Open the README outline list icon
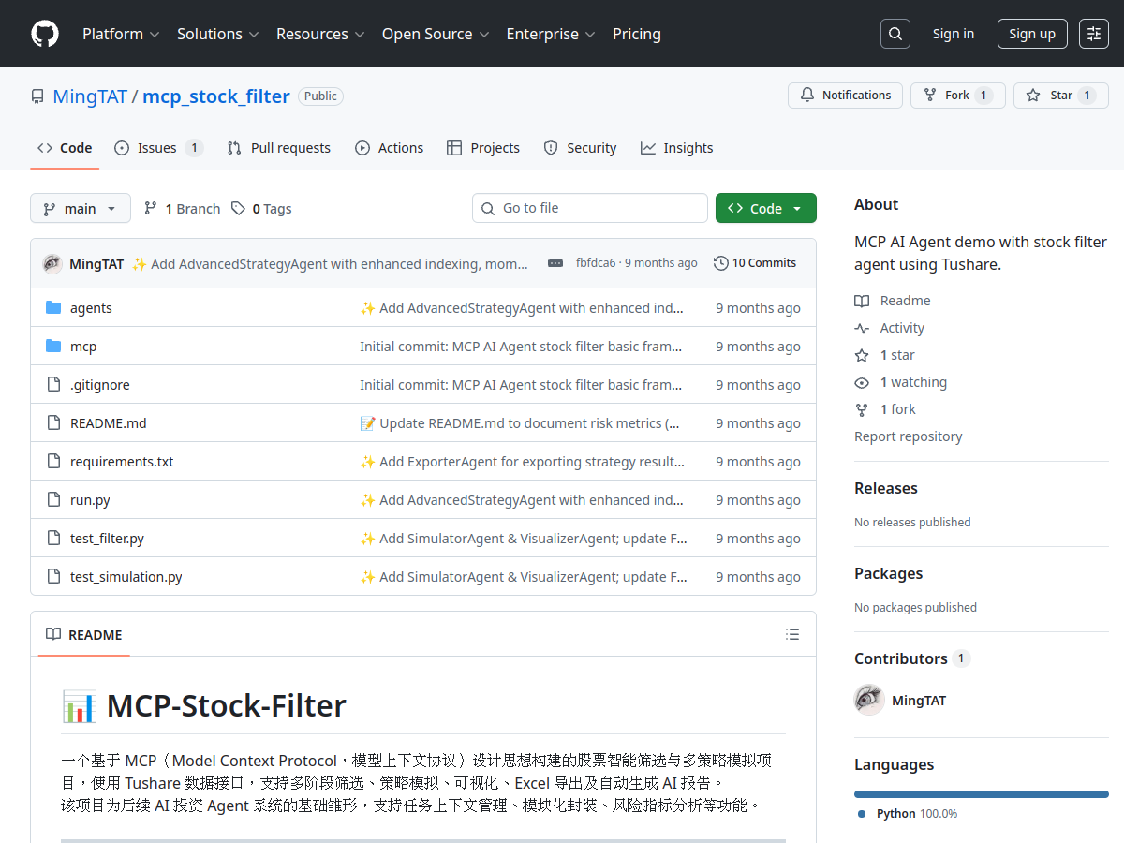This screenshot has width=1124, height=843. click(x=791, y=634)
